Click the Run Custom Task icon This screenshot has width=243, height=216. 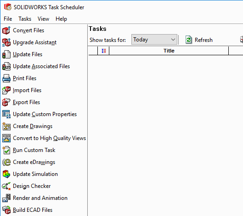pos(6,150)
